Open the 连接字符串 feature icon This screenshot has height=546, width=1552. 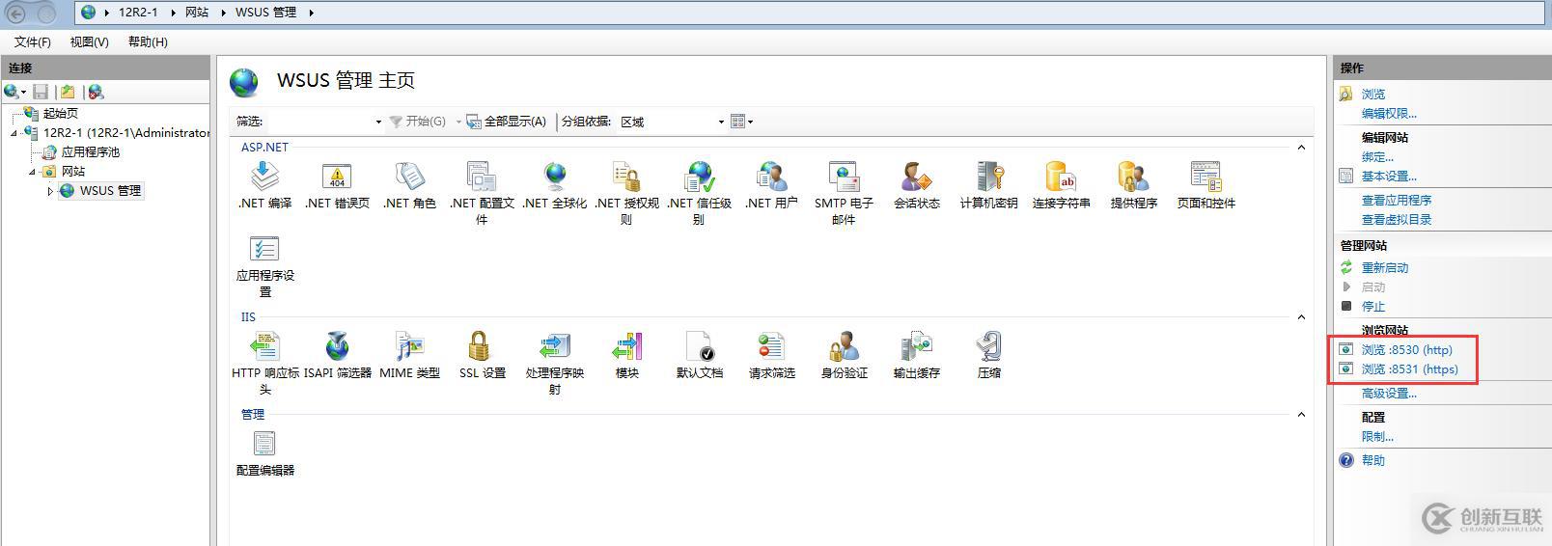(x=1061, y=176)
